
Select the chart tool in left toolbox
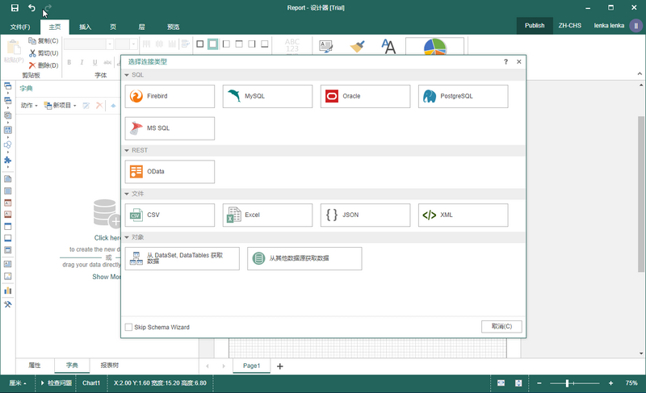[8, 291]
